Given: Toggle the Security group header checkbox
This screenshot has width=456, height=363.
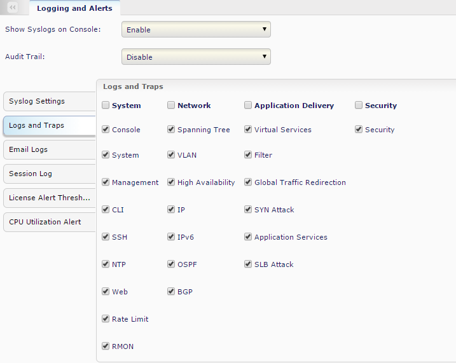Looking at the screenshot, I should pos(359,105).
